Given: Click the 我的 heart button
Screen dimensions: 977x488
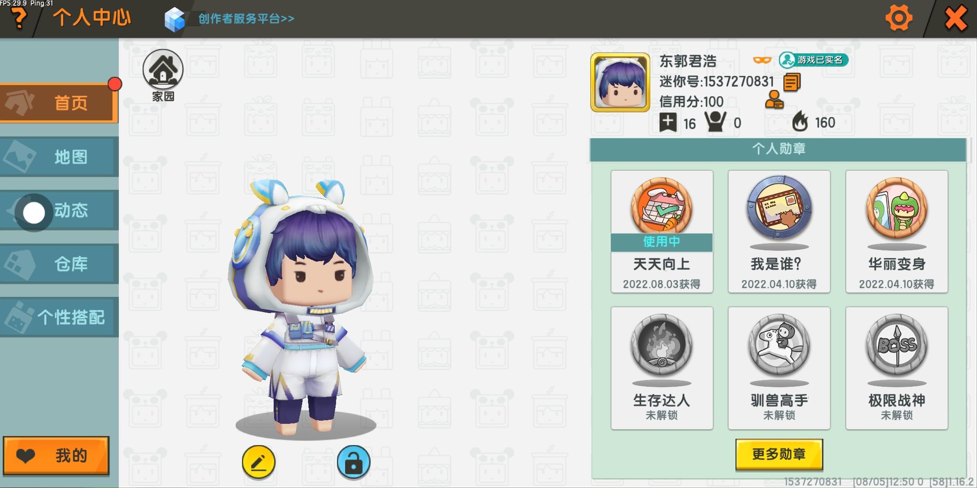Looking at the screenshot, I should 56,455.
